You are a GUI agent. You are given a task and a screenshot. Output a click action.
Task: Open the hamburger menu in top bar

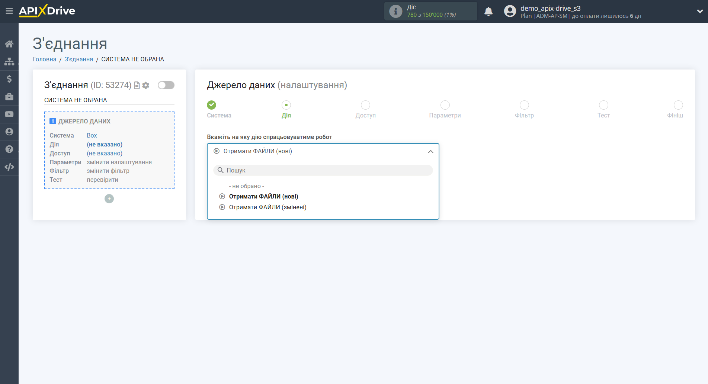point(9,11)
